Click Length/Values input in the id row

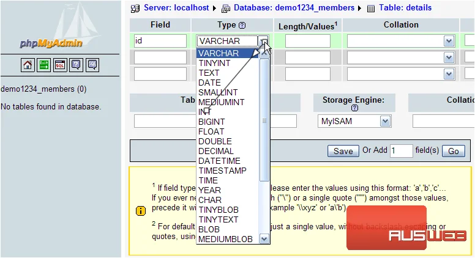click(307, 41)
